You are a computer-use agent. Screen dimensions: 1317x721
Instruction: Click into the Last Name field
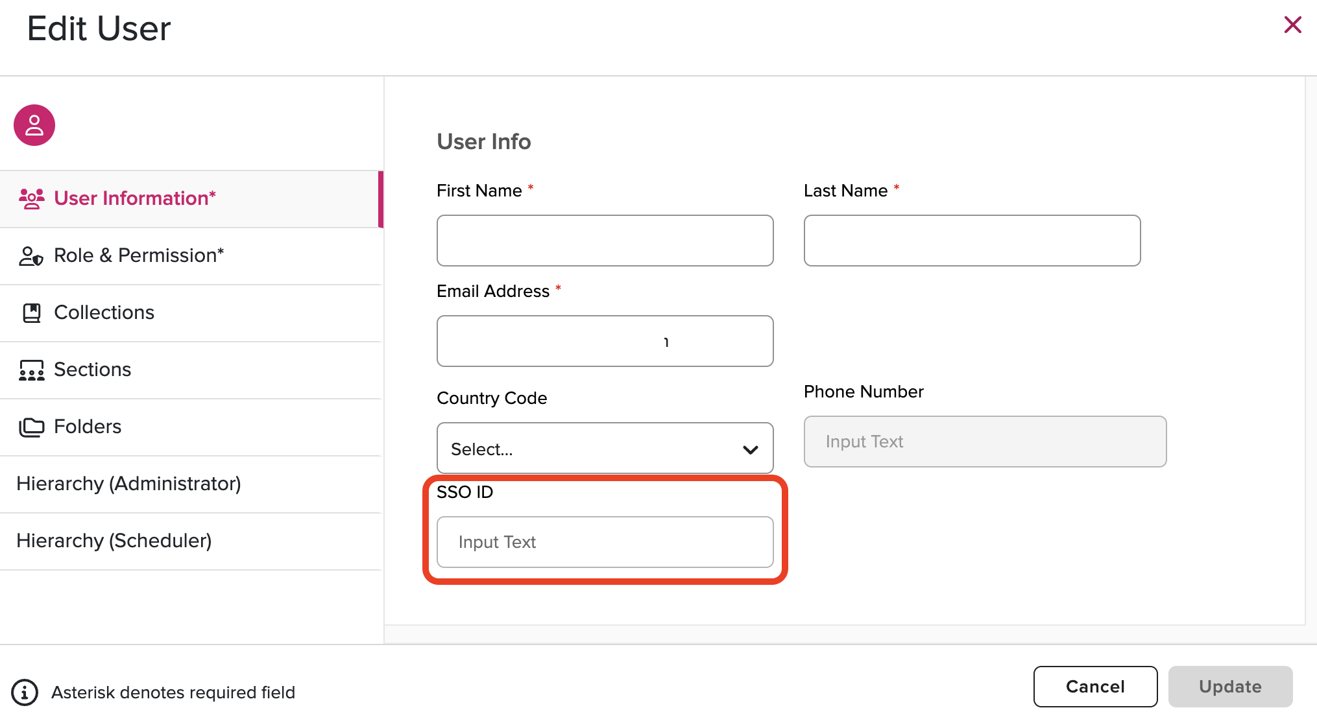pyautogui.click(x=972, y=241)
